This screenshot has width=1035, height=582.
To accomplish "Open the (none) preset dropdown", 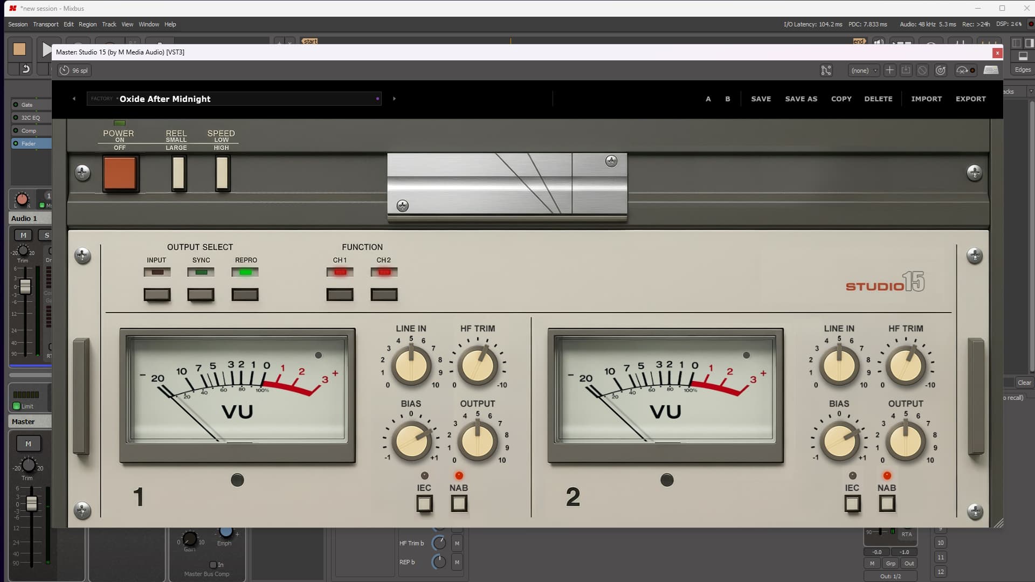I will click(864, 71).
